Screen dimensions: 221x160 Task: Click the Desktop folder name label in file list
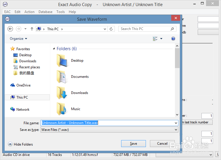point(77,61)
